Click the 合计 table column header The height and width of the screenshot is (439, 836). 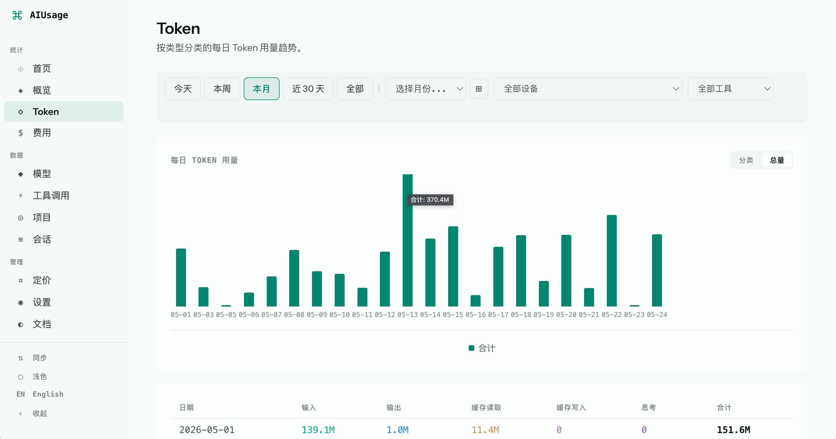point(724,407)
